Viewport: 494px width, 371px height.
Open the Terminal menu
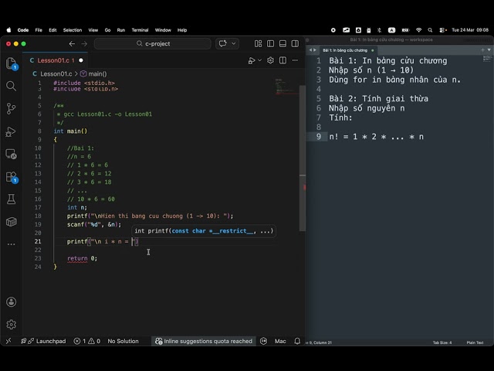pyautogui.click(x=140, y=30)
